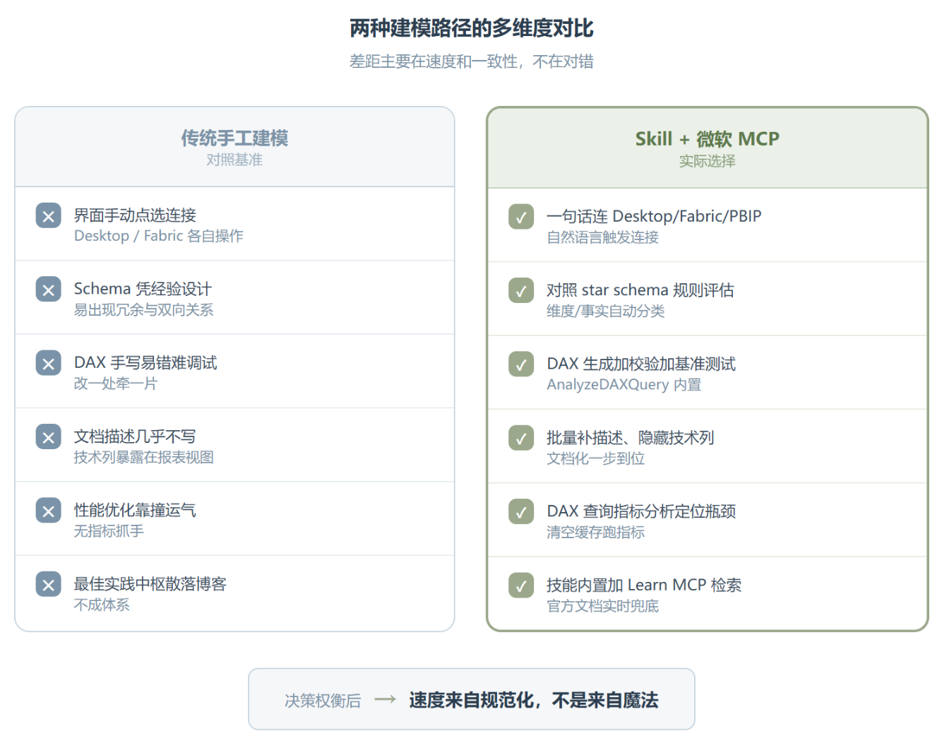Click the X icon beside 最佳实践中枢散落博客

point(48,585)
